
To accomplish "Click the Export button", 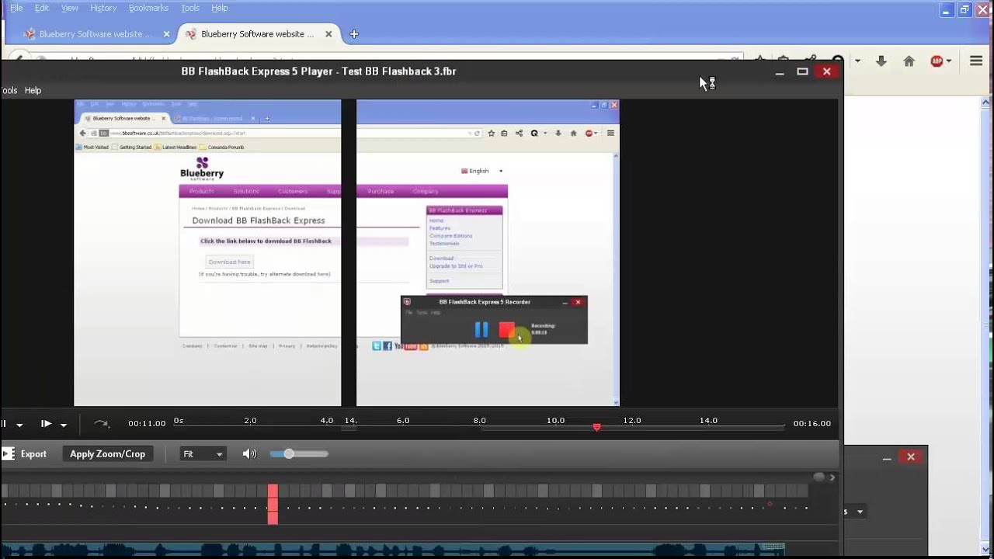I will 26,454.
